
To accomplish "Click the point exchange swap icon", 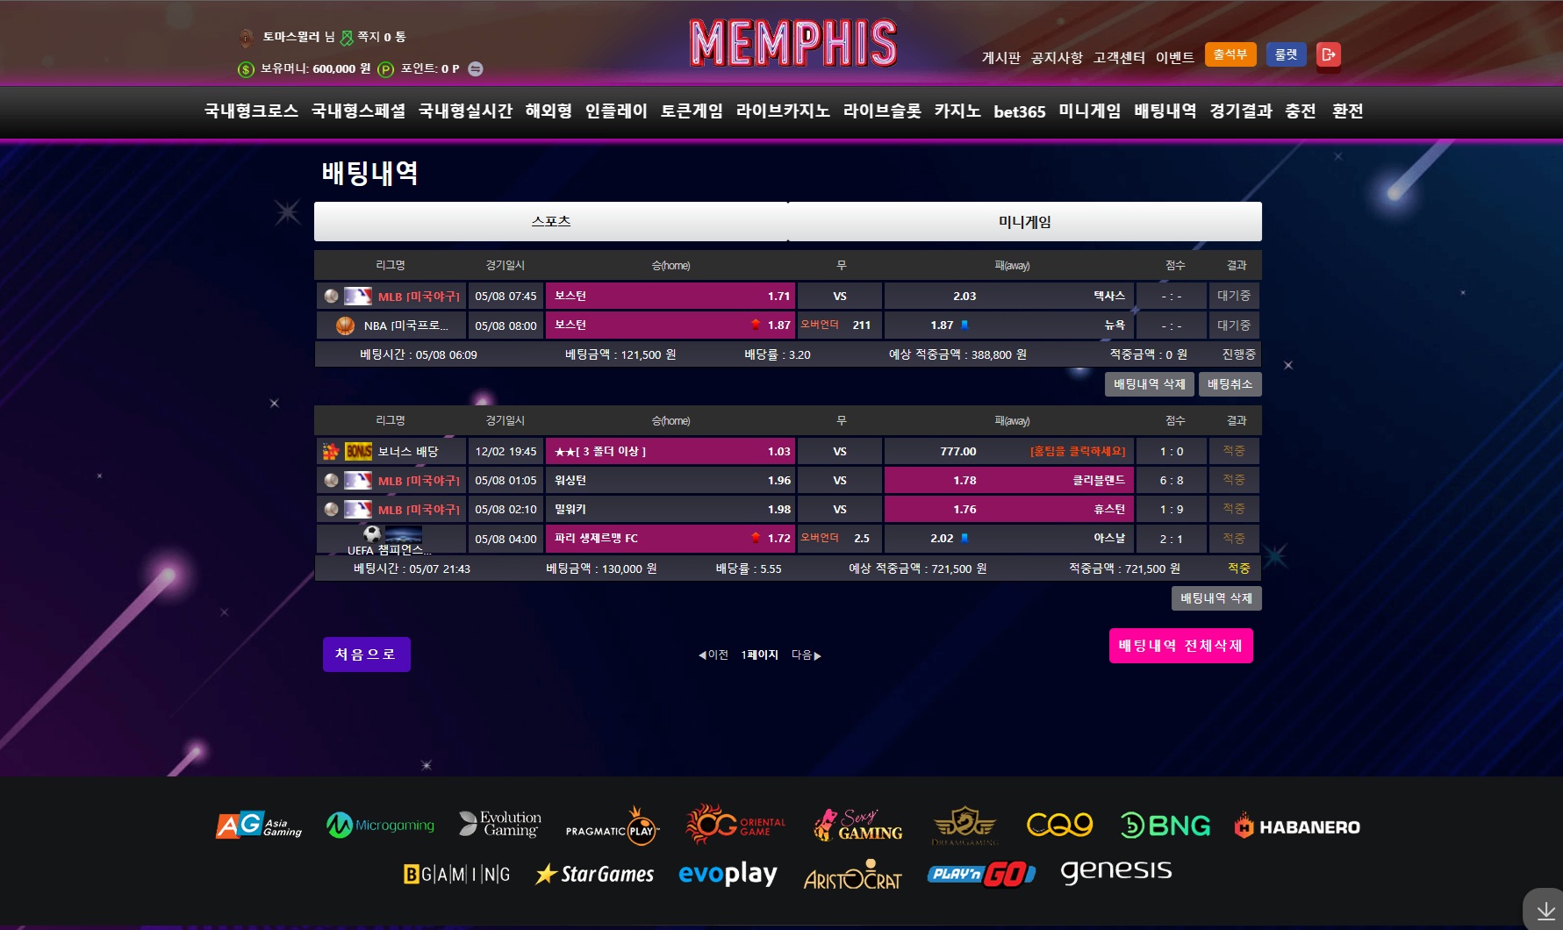I will pos(476,69).
